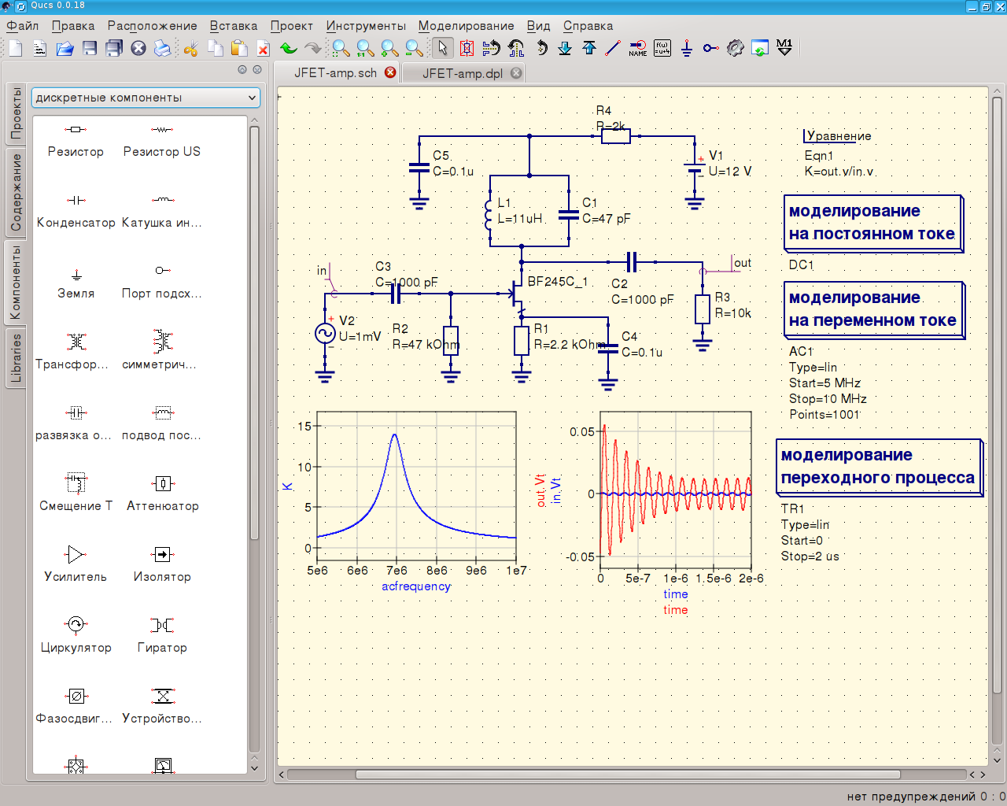The image size is (1007, 806).
Task: Open the Проекты side tab
Action: (16, 113)
